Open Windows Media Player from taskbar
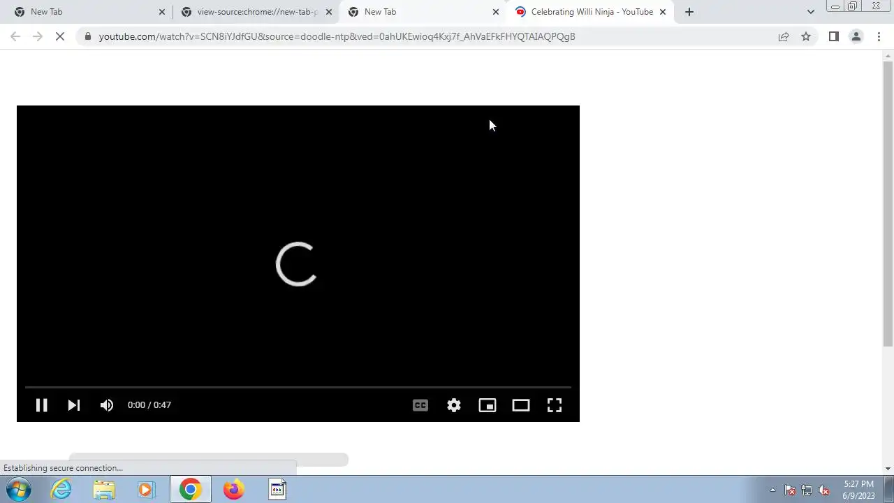Image resolution: width=894 pixels, height=503 pixels. pos(146,490)
